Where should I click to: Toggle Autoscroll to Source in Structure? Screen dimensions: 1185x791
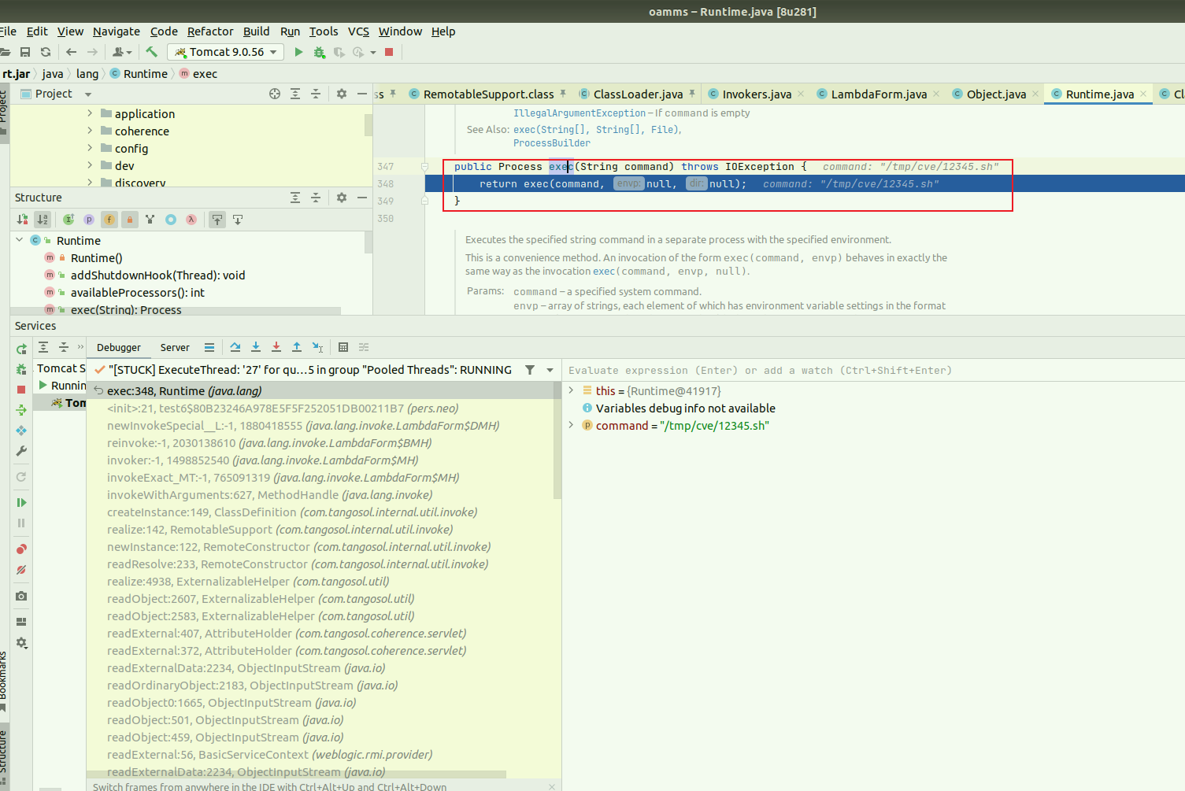pos(217,220)
